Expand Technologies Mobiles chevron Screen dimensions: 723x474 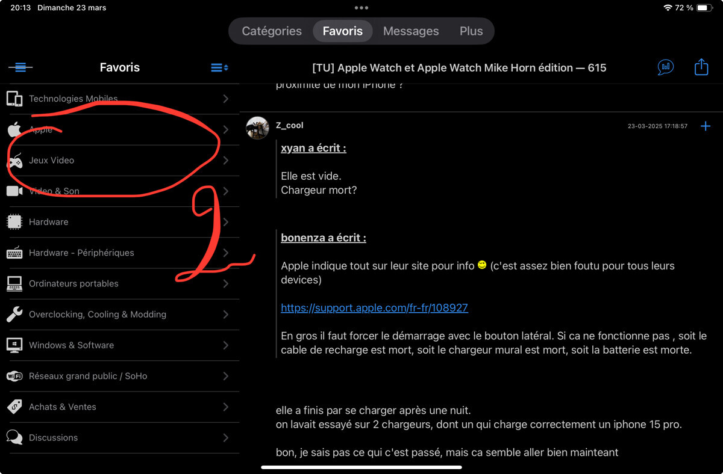point(225,99)
